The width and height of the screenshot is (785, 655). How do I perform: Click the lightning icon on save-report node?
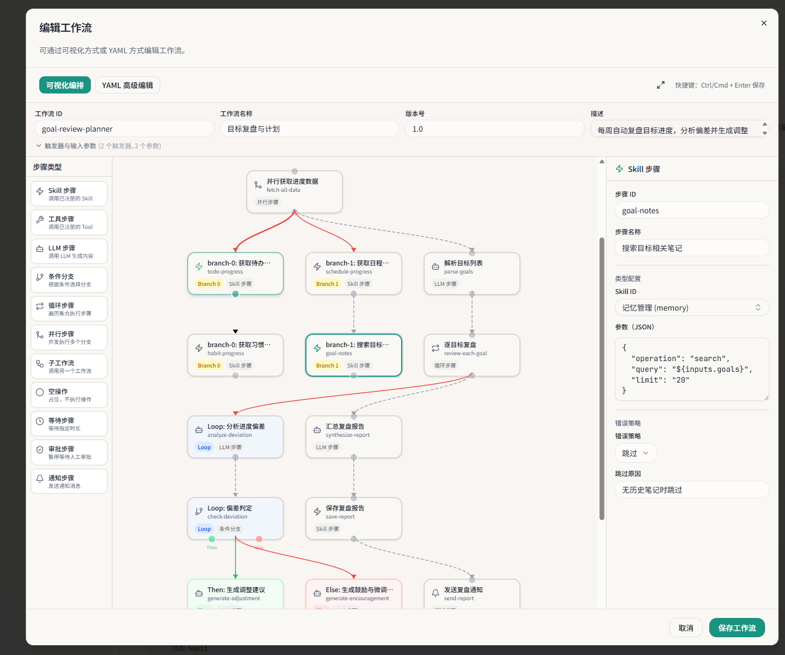pyautogui.click(x=317, y=512)
